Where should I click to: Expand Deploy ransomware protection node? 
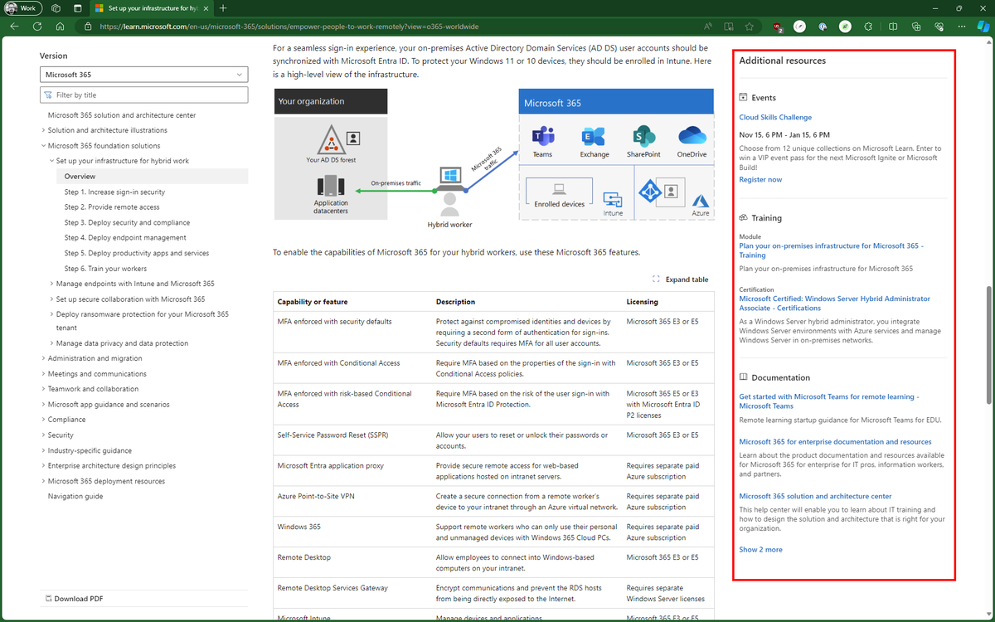tap(51, 314)
